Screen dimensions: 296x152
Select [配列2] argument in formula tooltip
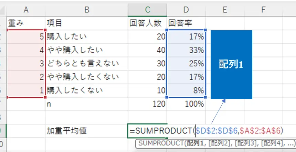(217, 143)
